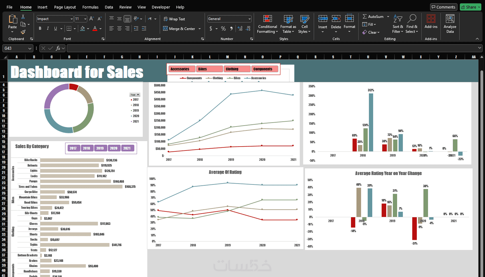This screenshot has height=277, width=485.
Task: Switch to the Data tab
Action: [x=109, y=7]
